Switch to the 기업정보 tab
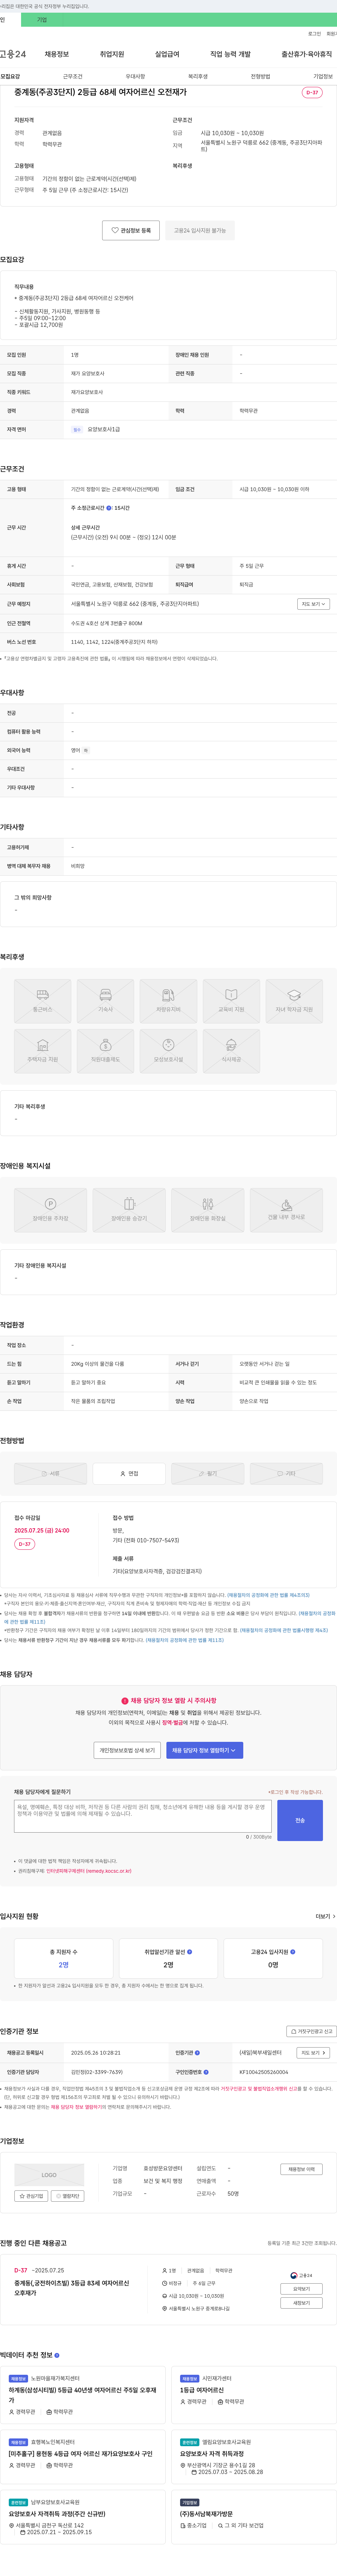Viewport: 337px width, 2576px height. [x=323, y=76]
